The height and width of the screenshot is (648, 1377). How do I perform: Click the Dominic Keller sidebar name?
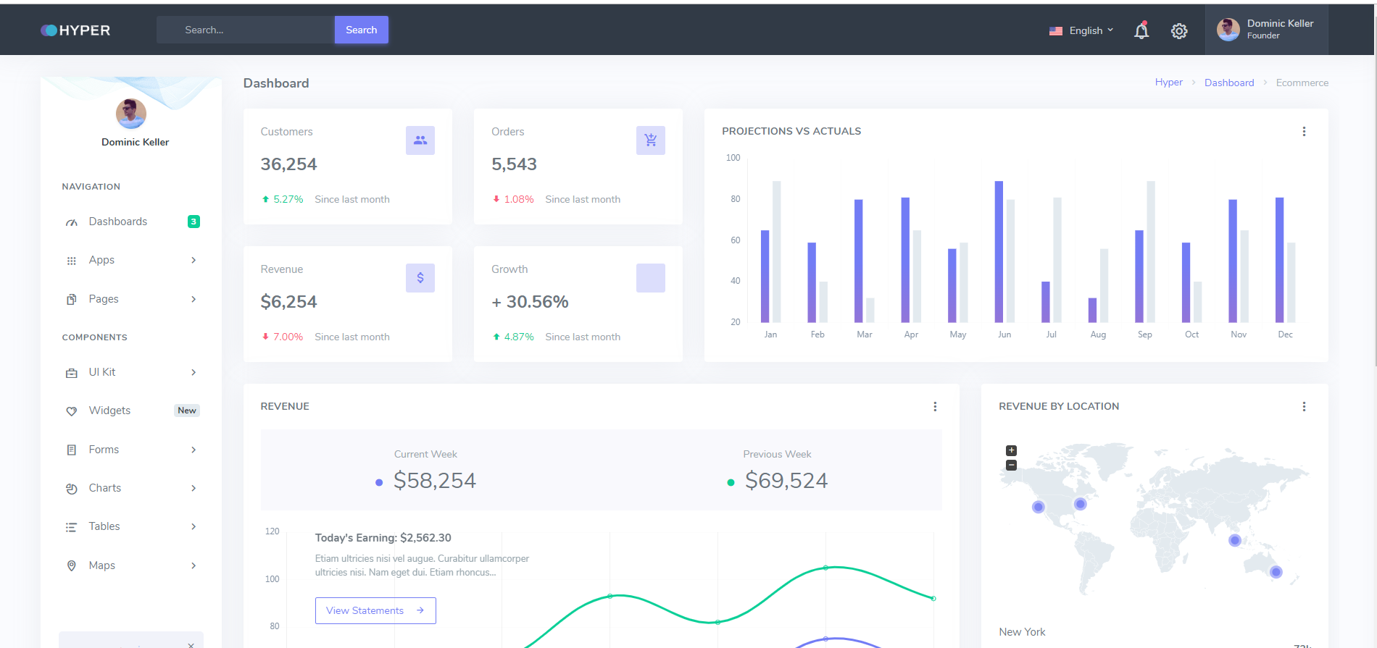pyautogui.click(x=135, y=142)
